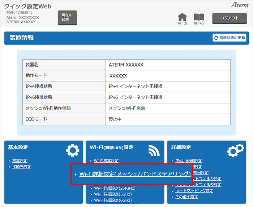Click the クイック設定Web title
The image size is (253, 207).
pyautogui.click(x=27, y=6)
